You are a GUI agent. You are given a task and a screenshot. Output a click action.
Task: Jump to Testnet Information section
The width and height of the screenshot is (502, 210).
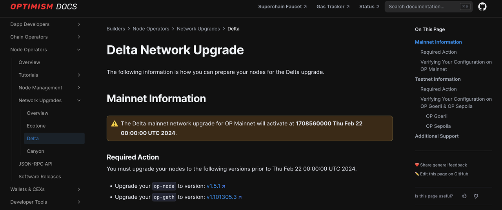(438, 79)
